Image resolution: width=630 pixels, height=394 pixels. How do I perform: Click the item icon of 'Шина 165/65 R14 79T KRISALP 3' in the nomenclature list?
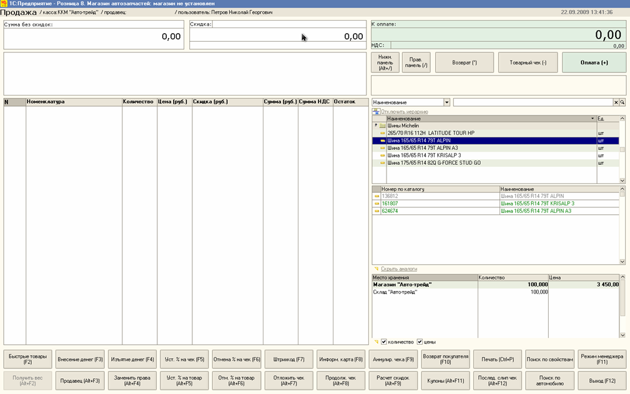tap(383, 155)
